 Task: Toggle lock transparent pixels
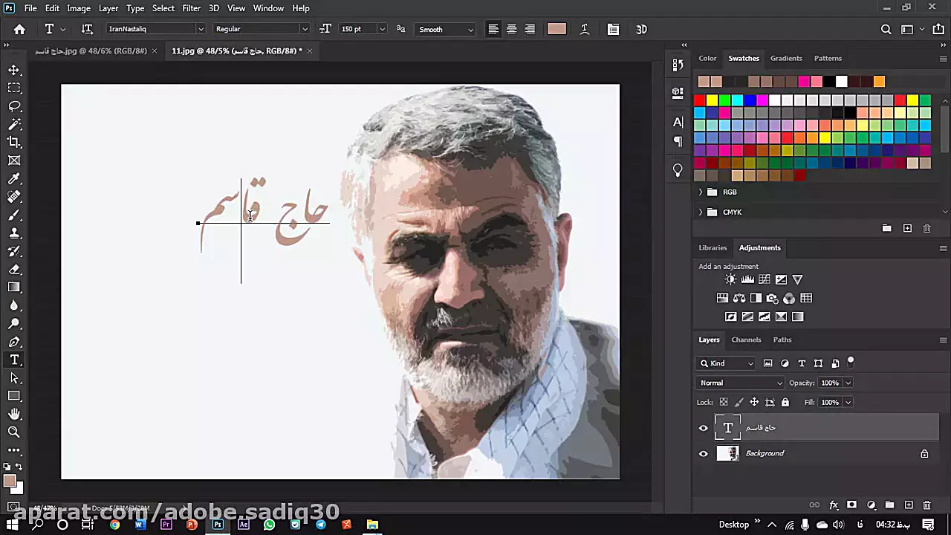[724, 402]
